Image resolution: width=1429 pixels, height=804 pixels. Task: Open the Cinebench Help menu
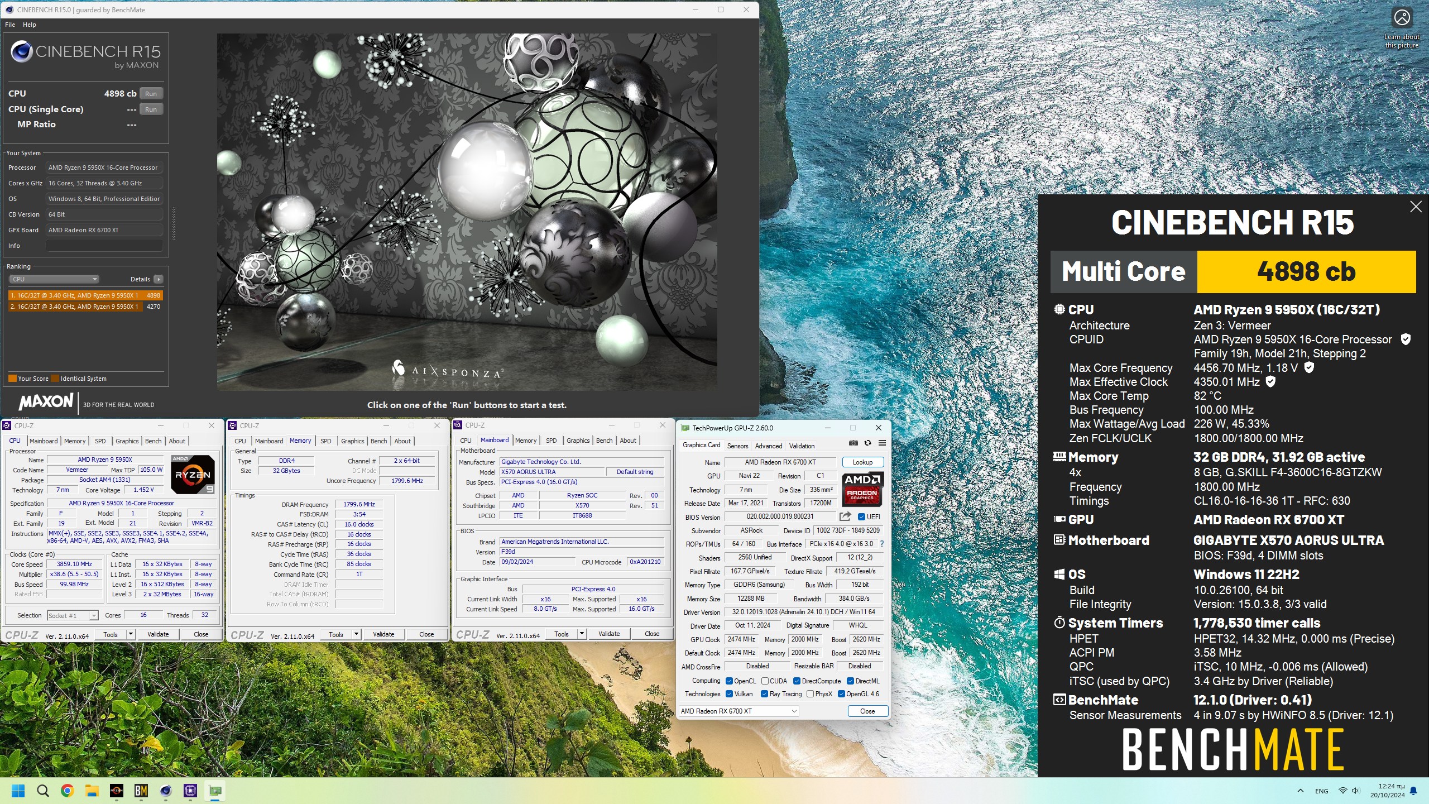(x=30, y=25)
